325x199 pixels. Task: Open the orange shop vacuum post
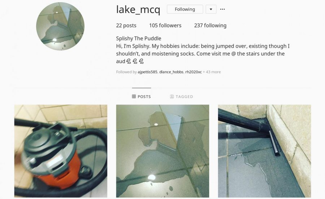pos(61,151)
